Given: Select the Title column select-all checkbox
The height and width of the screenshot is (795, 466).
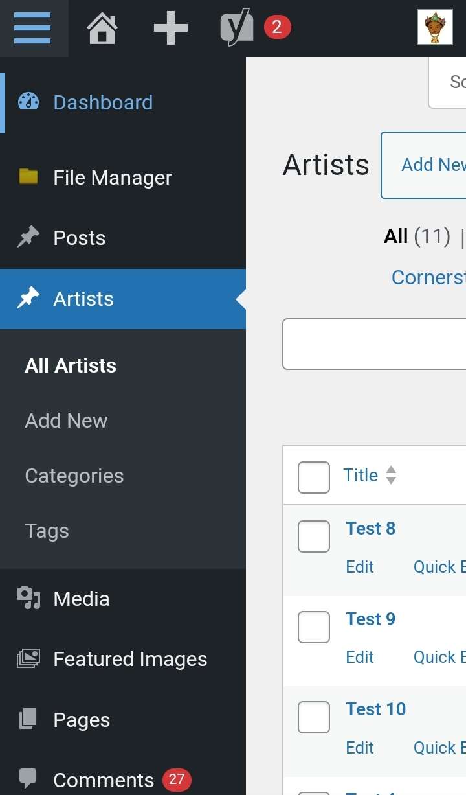Looking at the screenshot, I should [314, 477].
